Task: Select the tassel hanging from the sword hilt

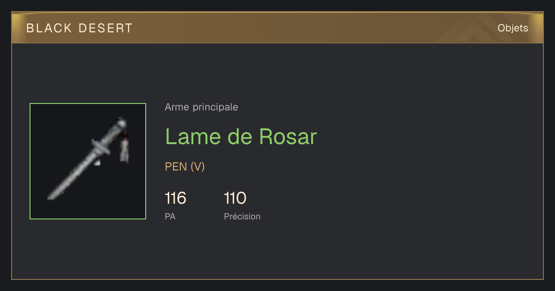Action: 124,148
